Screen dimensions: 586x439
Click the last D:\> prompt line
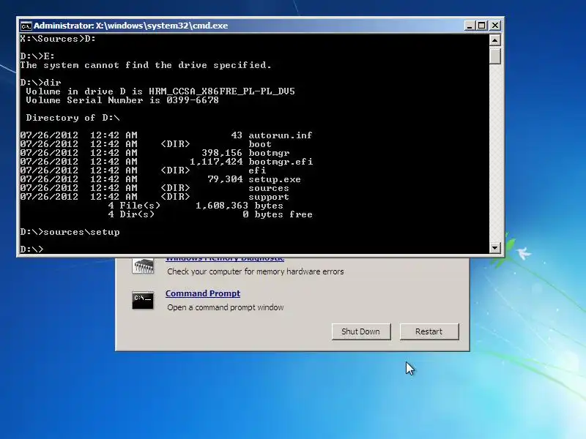pyautogui.click(x=31, y=249)
